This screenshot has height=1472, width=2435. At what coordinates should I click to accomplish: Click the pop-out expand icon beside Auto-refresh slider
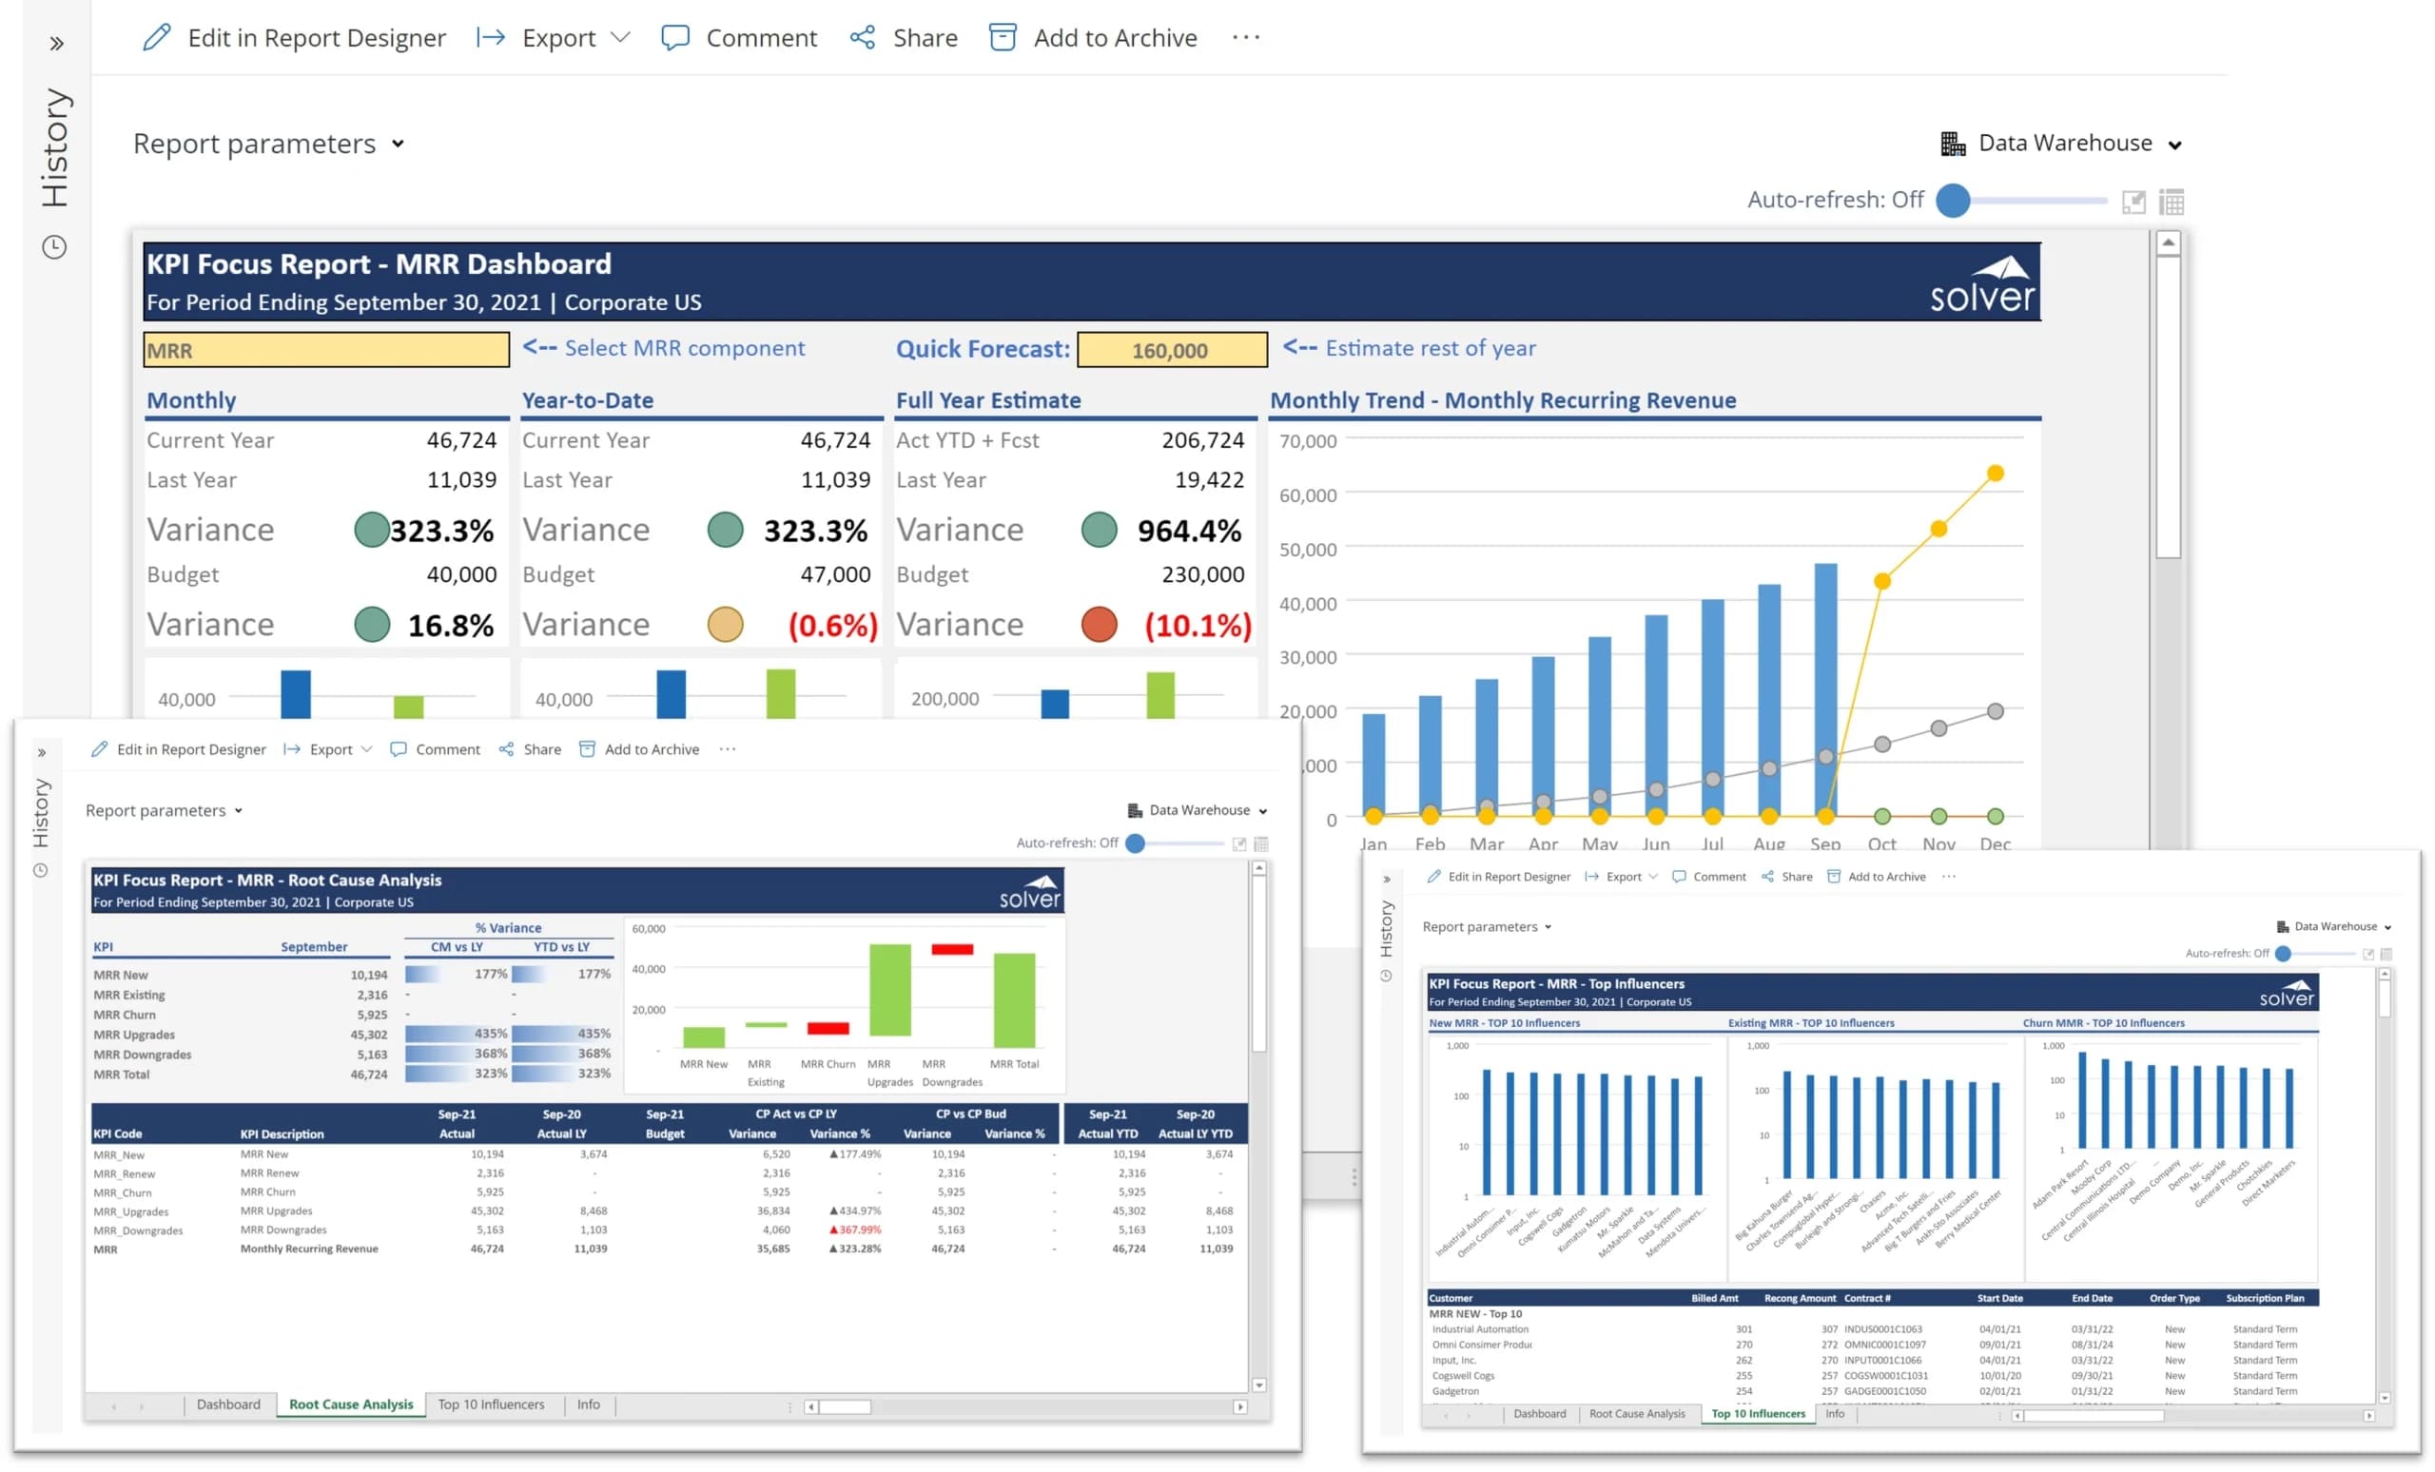click(x=2133, y=202)
